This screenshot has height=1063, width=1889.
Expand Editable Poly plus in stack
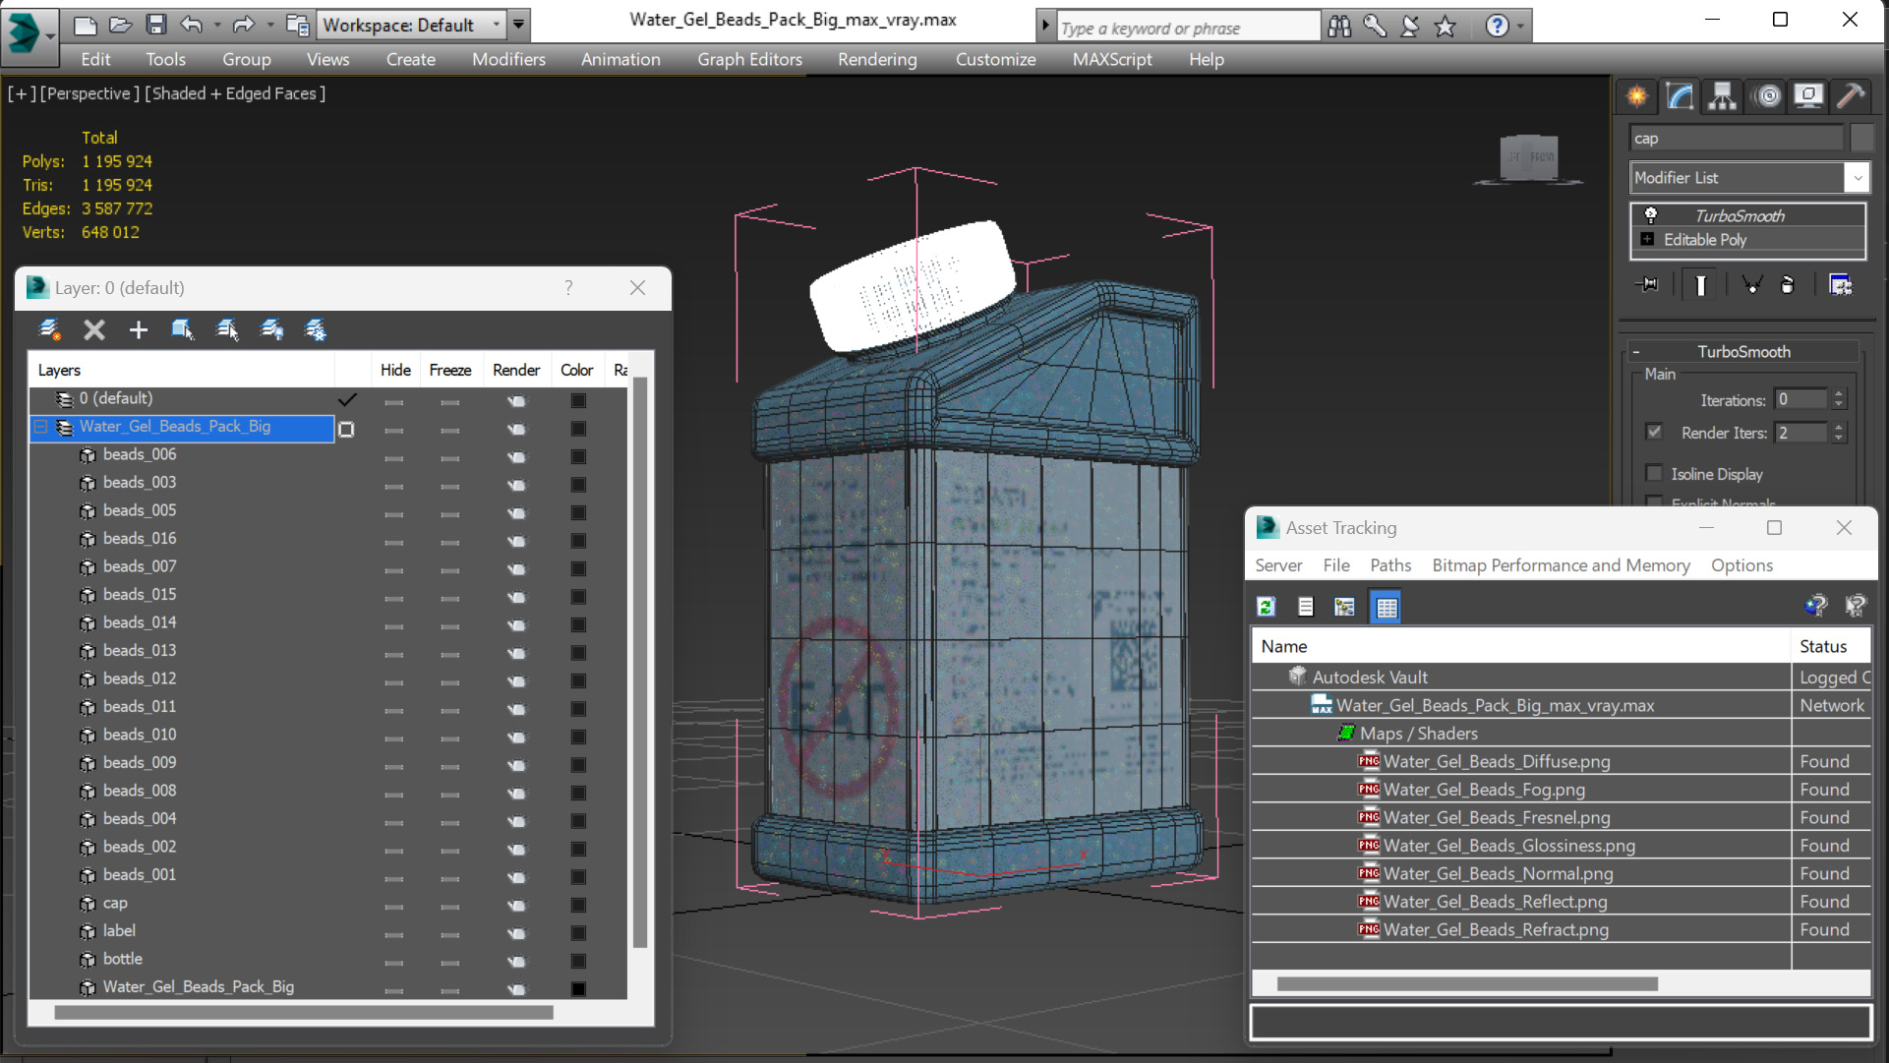pyautogui.click(x=1647, y=239)
